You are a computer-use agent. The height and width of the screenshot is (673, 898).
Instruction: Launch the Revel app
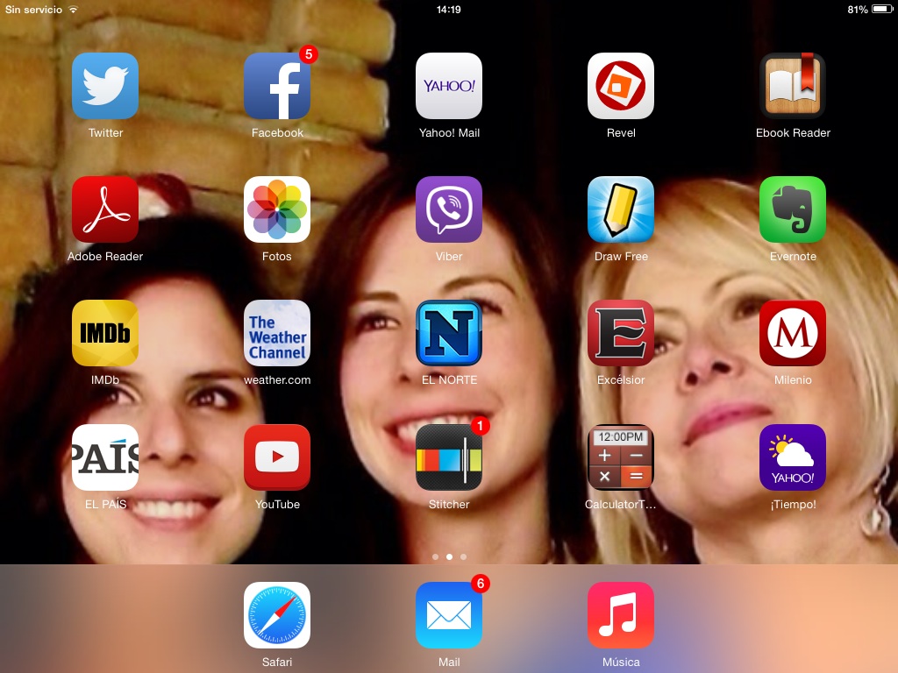point(621,86)
